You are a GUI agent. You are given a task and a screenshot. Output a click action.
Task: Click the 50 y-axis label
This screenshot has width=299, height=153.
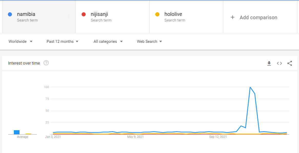tap(47, 111)
